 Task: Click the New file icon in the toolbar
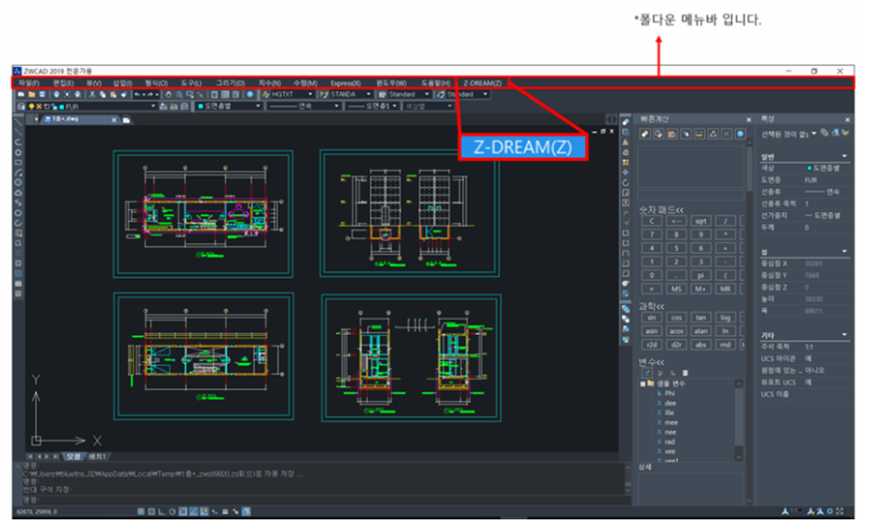21,95
